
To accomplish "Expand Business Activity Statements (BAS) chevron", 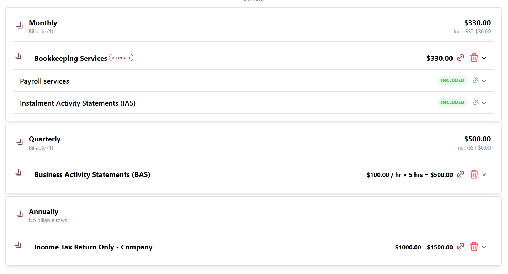I will tap(484, 174).
